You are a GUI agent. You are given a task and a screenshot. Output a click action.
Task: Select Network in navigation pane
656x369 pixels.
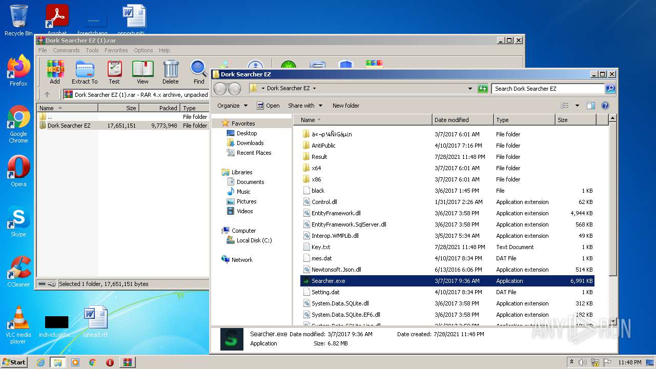pos(242,260)
